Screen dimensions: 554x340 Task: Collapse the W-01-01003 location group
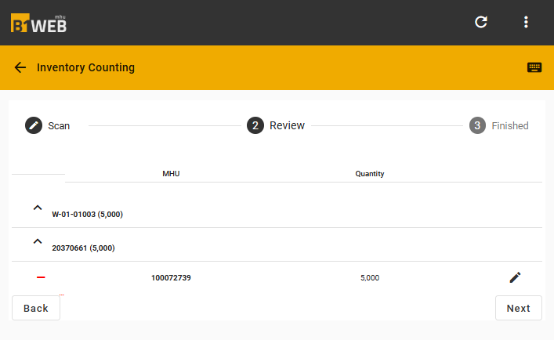(x=38, y=208)
